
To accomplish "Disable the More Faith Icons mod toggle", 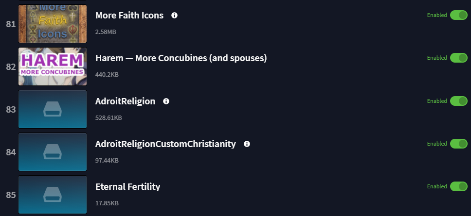I will click(459, 15).
